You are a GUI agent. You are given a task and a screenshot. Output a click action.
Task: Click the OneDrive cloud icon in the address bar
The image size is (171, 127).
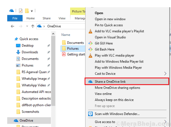39,26
